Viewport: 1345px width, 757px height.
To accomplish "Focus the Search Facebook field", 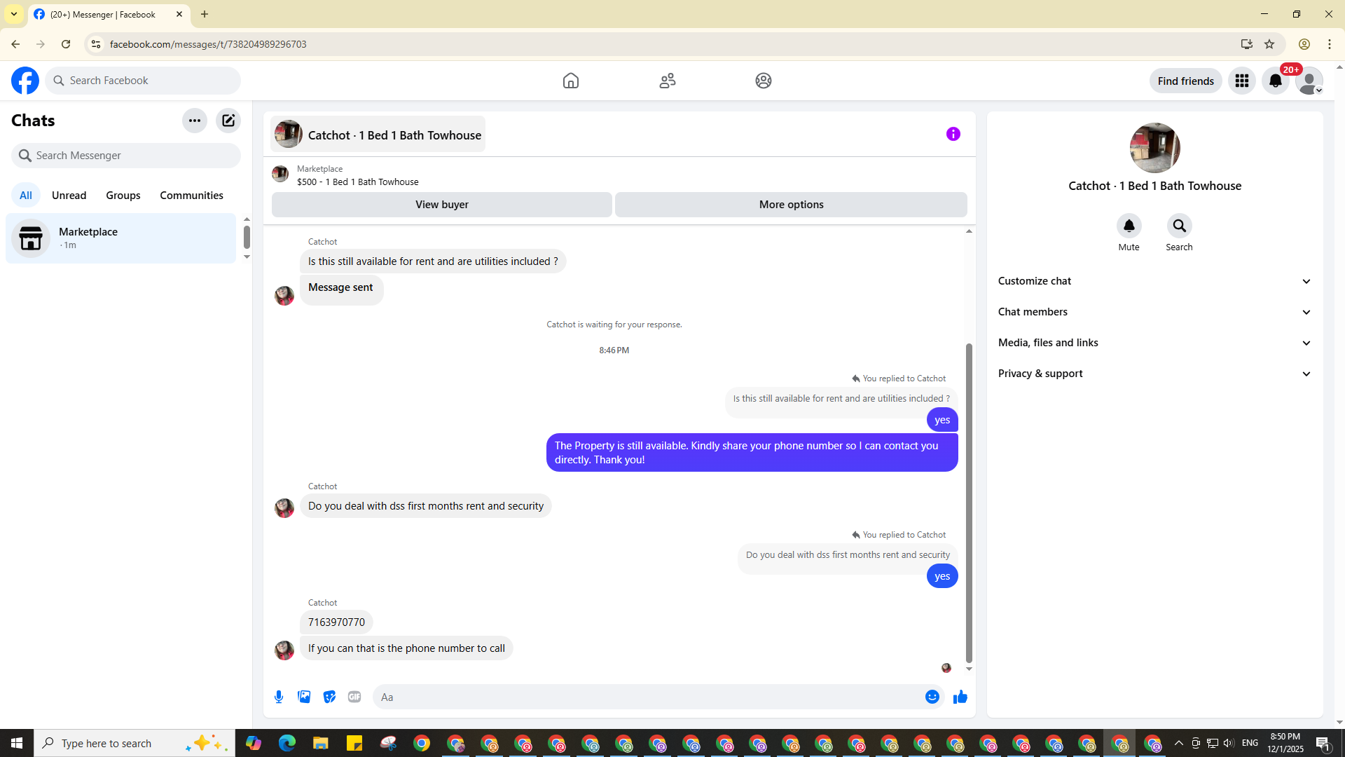I will 143,81.
